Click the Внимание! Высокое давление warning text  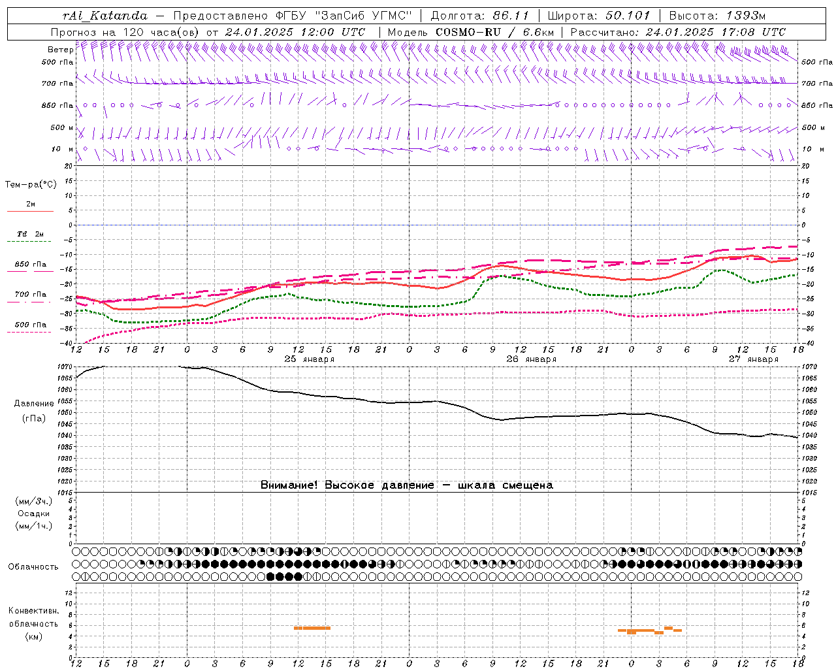[x=406, y=485]
